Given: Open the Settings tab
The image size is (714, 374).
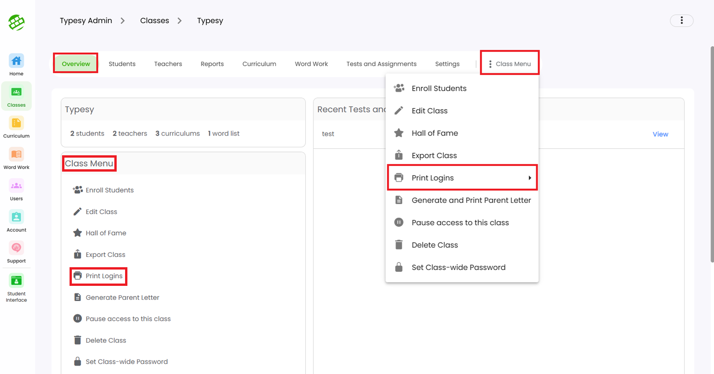Looking at the screenshot, I should pos(447,64).
